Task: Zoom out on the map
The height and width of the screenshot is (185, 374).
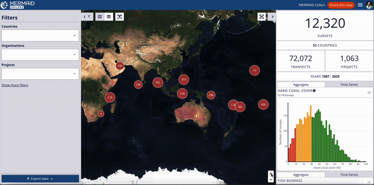Action: (271, 179)
